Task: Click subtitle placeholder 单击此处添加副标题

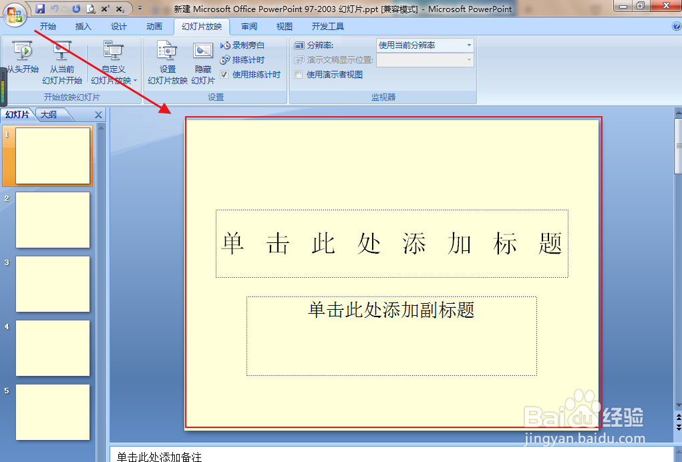Action: tap(391, 336)
